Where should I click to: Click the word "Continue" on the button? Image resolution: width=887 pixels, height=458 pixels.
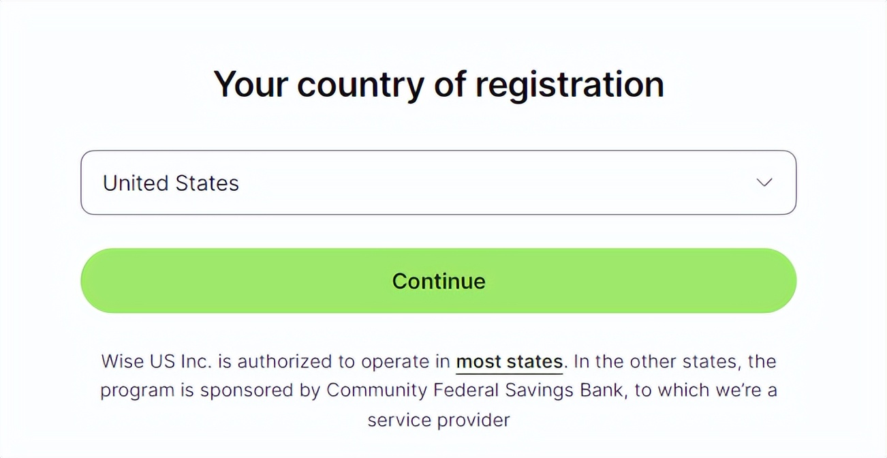click(439, 281)
